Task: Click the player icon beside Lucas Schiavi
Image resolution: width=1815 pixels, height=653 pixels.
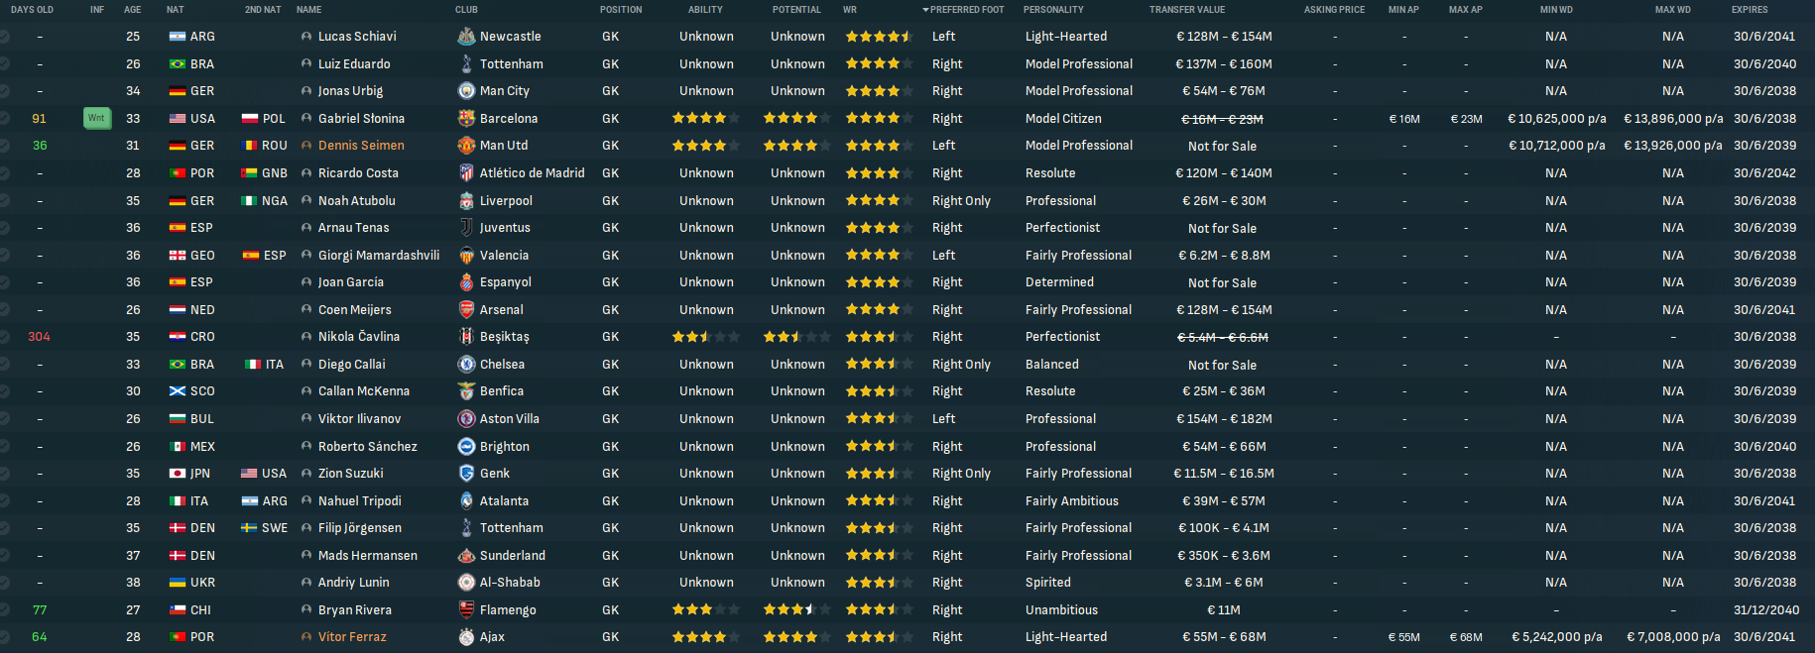Action: click(306, 37)
